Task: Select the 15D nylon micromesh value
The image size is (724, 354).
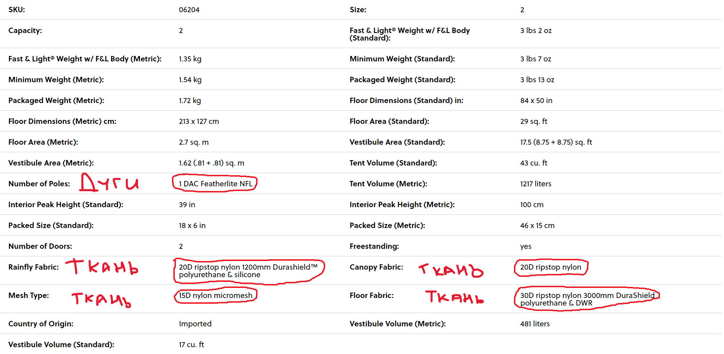Action: [x=215, y=295]
